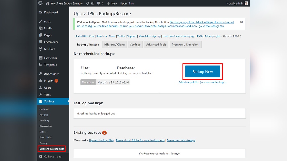Open the Newsletter sign-up link
The image size is (287, 161).
[x=150, y=36]
